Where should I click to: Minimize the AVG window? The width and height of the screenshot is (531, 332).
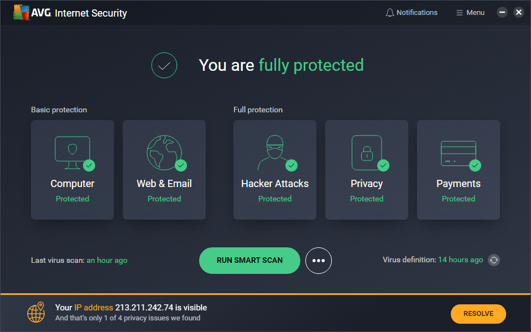(x=502, y=12)
